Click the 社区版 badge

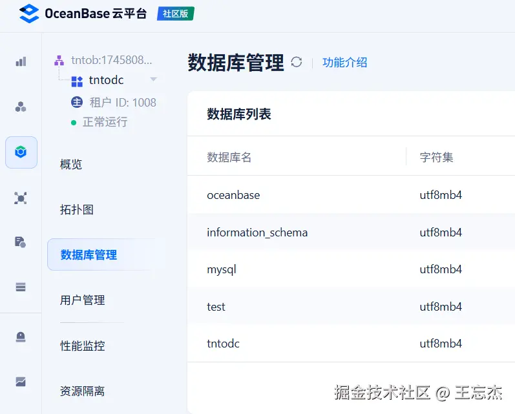176,14
